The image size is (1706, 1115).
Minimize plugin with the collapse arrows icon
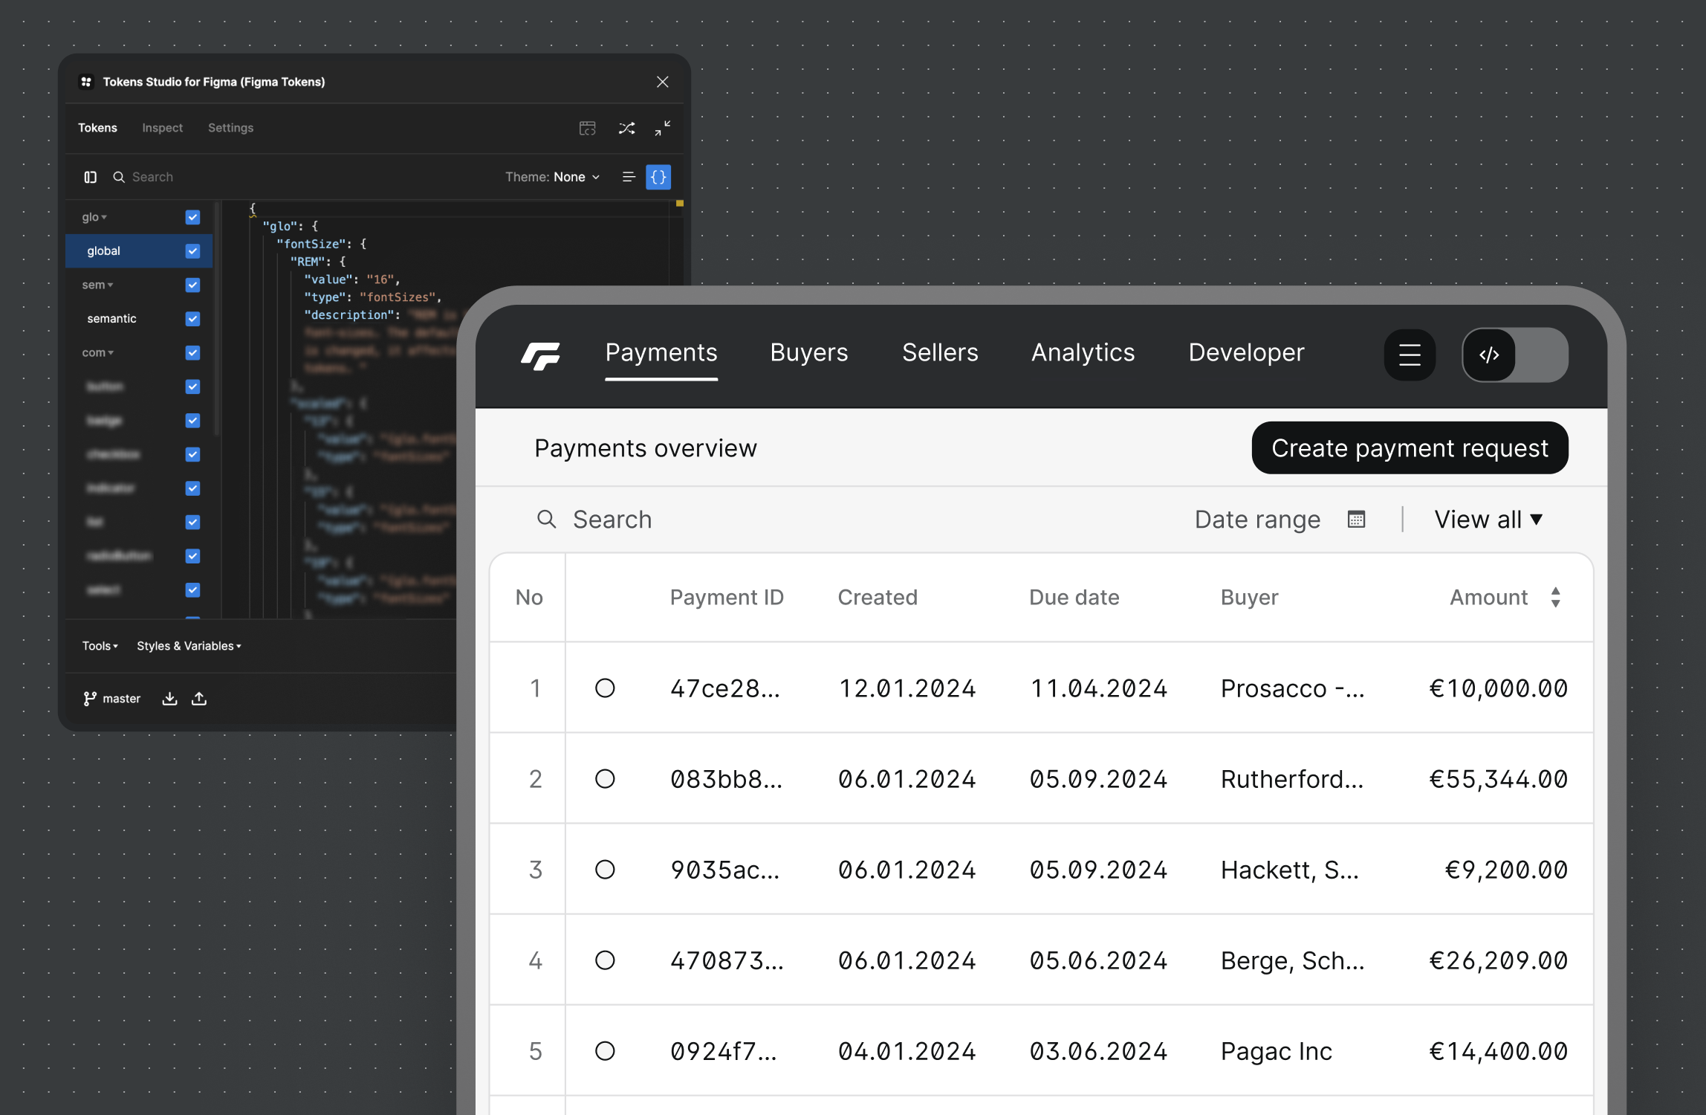point(663,128)
